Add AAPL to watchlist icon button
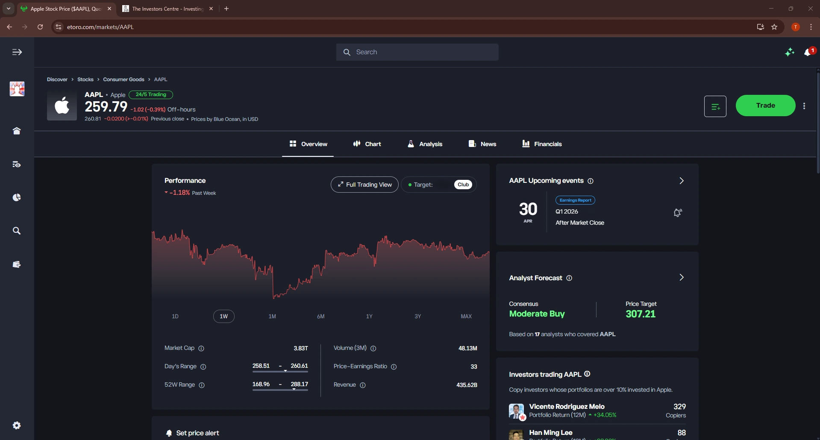 pos(715,106)
